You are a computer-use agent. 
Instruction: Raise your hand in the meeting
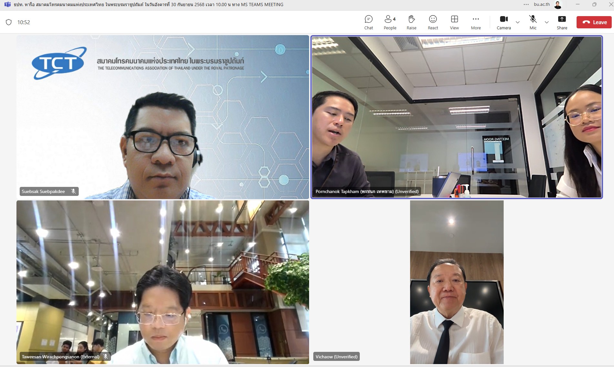click(x=411, y=22)
